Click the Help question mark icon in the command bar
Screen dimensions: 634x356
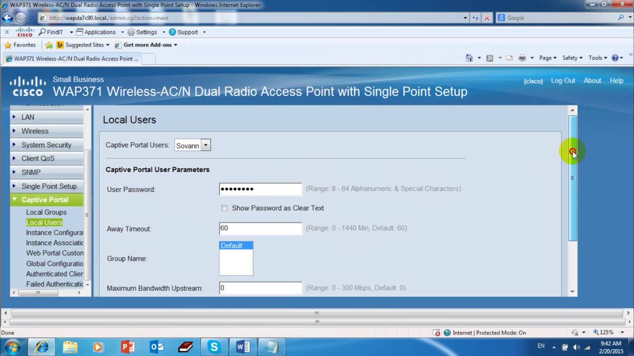click(615, 58)
